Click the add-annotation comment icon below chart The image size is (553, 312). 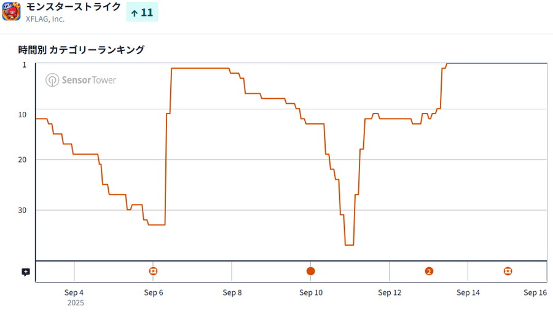26,271
